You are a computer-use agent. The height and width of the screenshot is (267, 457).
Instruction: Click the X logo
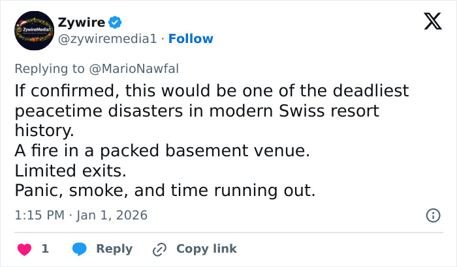click(x=428, y=22)
